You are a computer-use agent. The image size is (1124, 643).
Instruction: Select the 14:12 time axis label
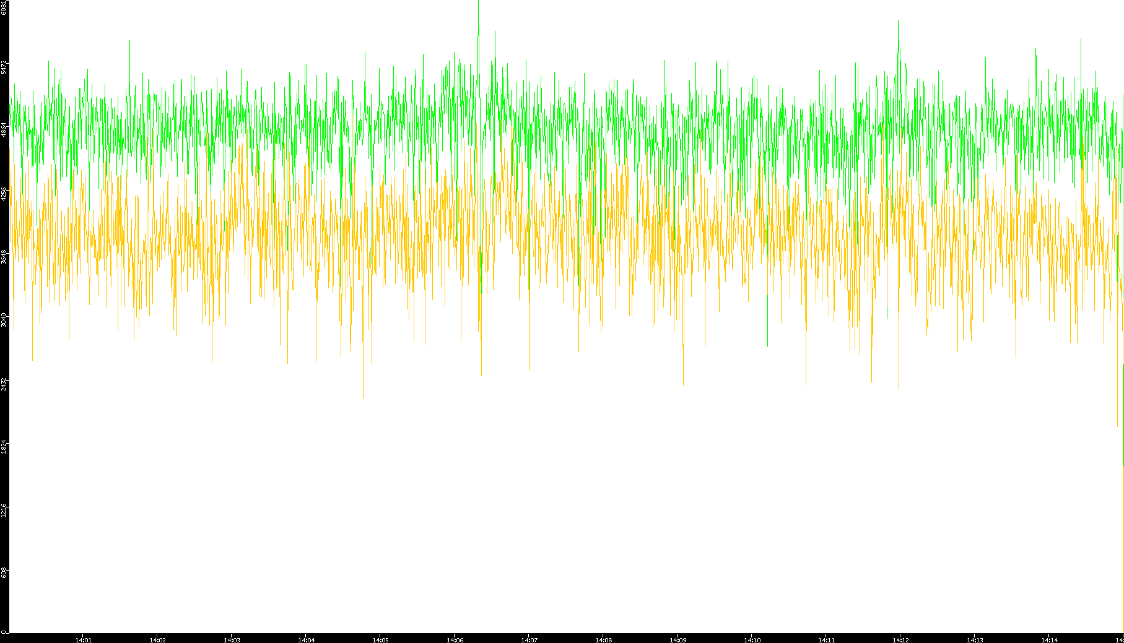900,640
